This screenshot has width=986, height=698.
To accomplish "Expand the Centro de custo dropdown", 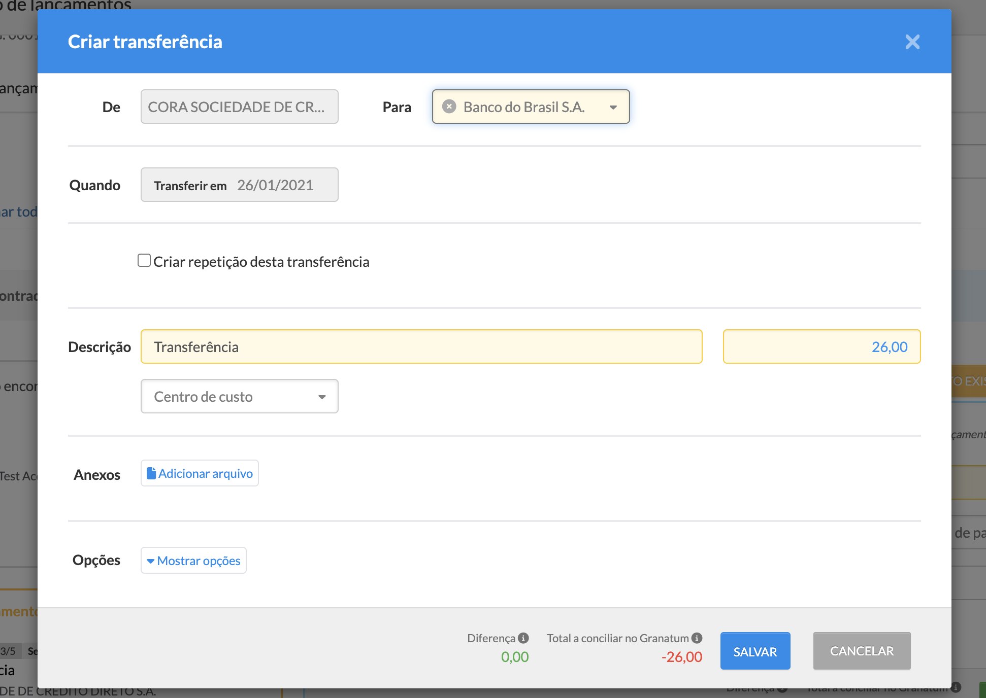I will (x=322, y=397).
